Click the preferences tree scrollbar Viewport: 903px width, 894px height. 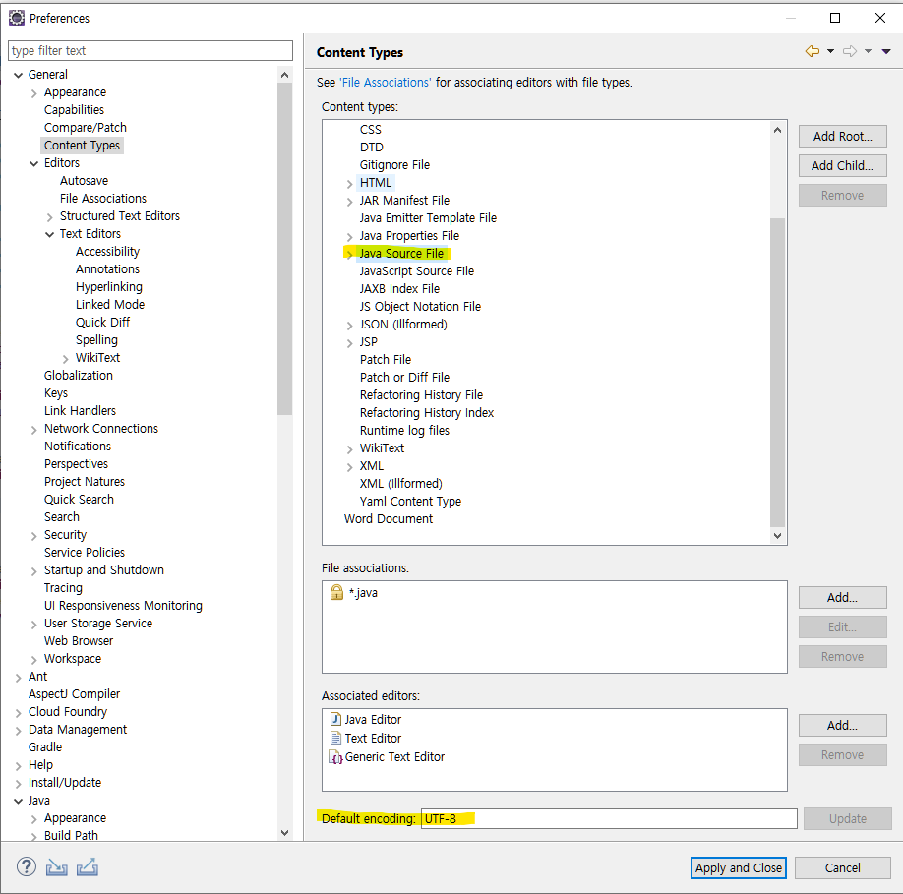pyautogui.click(x=284, y=249)
